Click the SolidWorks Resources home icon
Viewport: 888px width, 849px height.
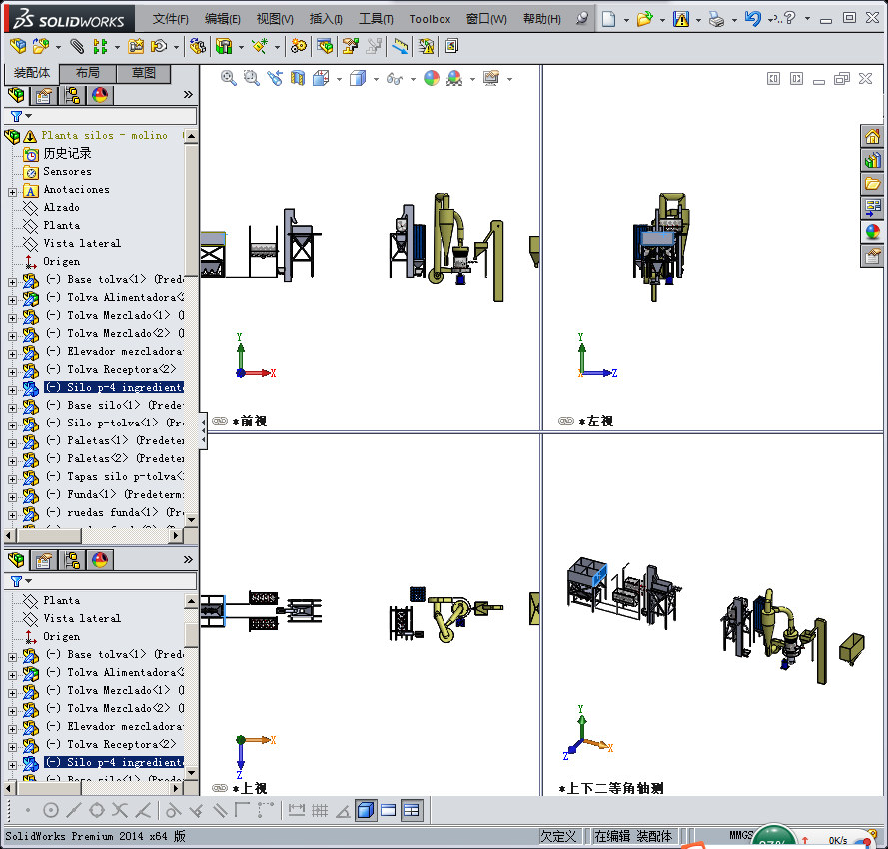click(872, 136)
